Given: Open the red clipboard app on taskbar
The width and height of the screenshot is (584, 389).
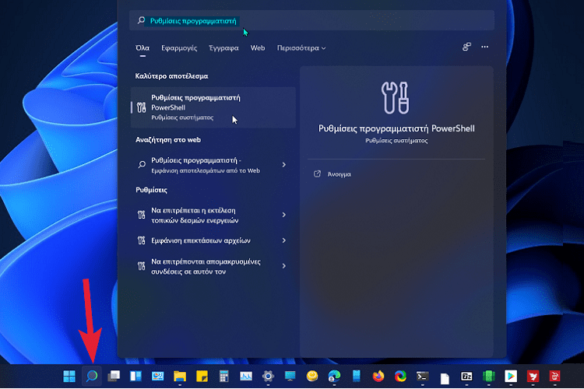Looking at the screenshot, I should click(555, 377).
